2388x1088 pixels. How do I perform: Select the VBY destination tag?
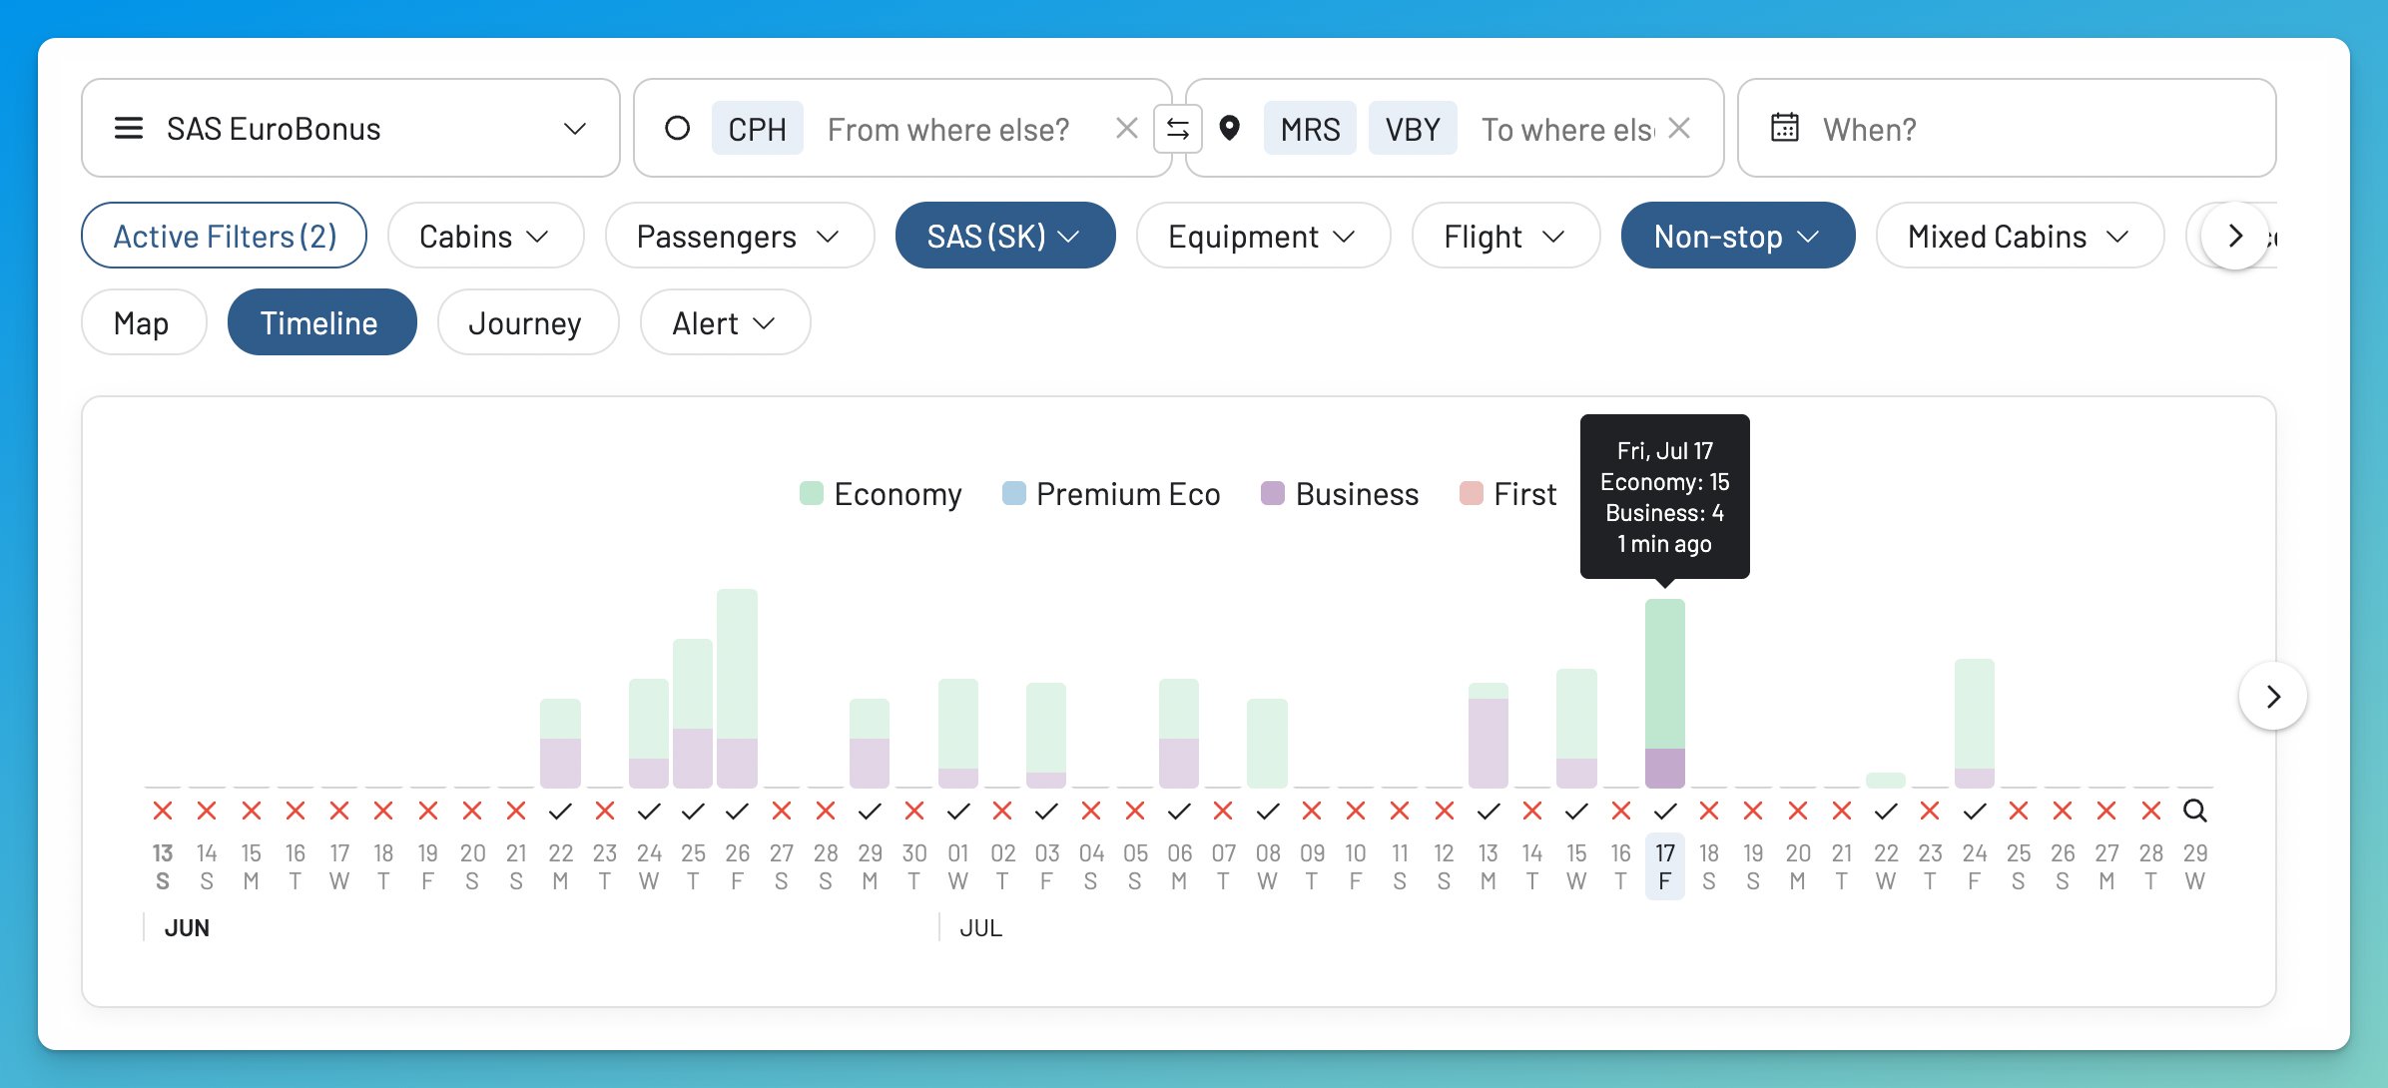pos(1413,129)
